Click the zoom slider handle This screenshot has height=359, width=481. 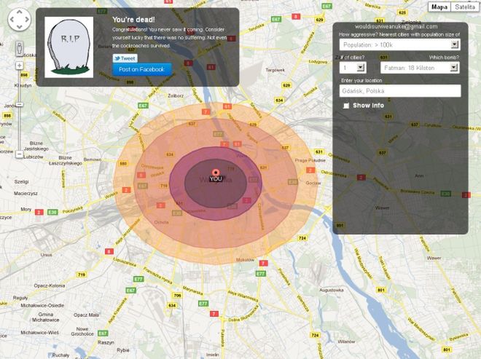[20, 105]
